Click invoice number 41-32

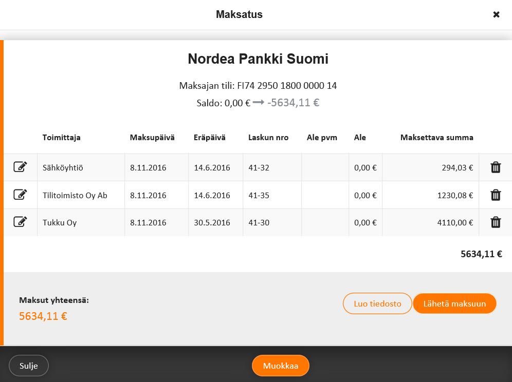tap(259, 168)
